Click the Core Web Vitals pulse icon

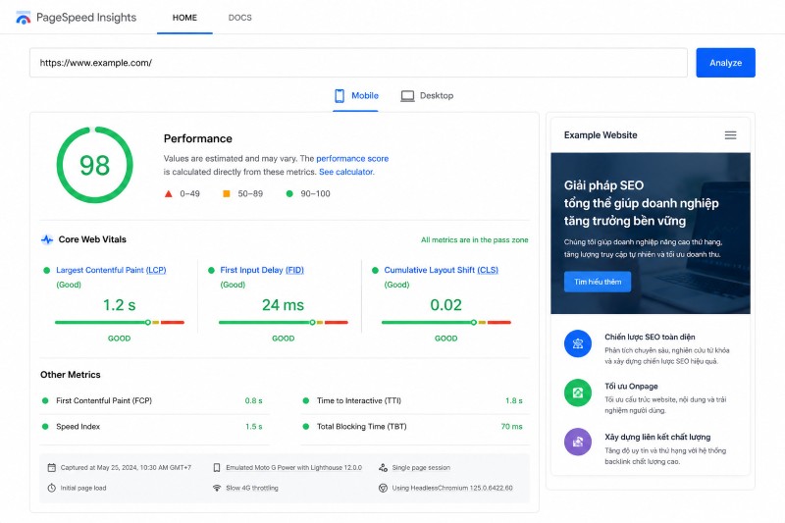tap(47, 239)
